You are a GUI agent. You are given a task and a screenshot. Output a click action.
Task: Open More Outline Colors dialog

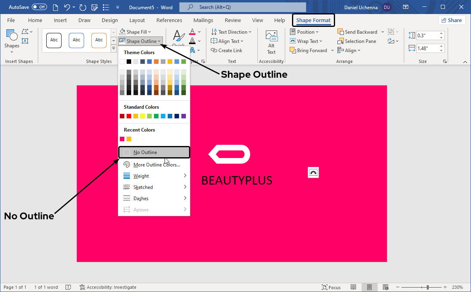pos(156,165)
